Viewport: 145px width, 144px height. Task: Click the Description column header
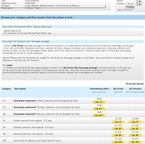[x=20, y=89]
